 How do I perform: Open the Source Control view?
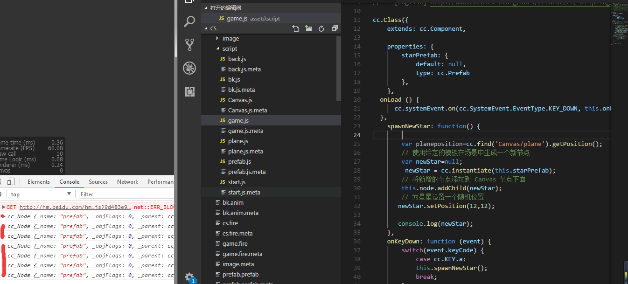pos(189,45)
